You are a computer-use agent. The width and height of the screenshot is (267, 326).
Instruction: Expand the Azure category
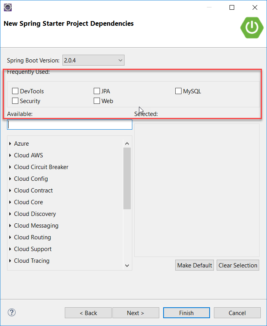coord(10,144)
